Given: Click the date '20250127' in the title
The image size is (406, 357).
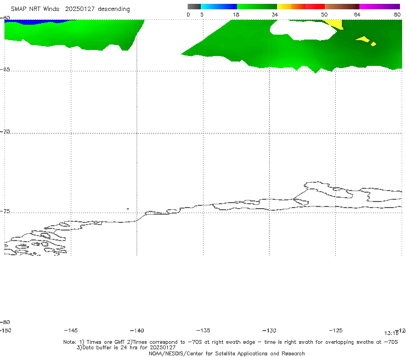Looking at the screenshot, I should pos(80,9).
